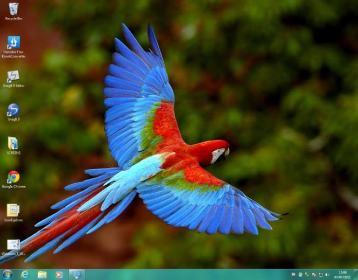
Task: Select the SnagIt 9 Editor shortcut
Action: pos(13,79)
